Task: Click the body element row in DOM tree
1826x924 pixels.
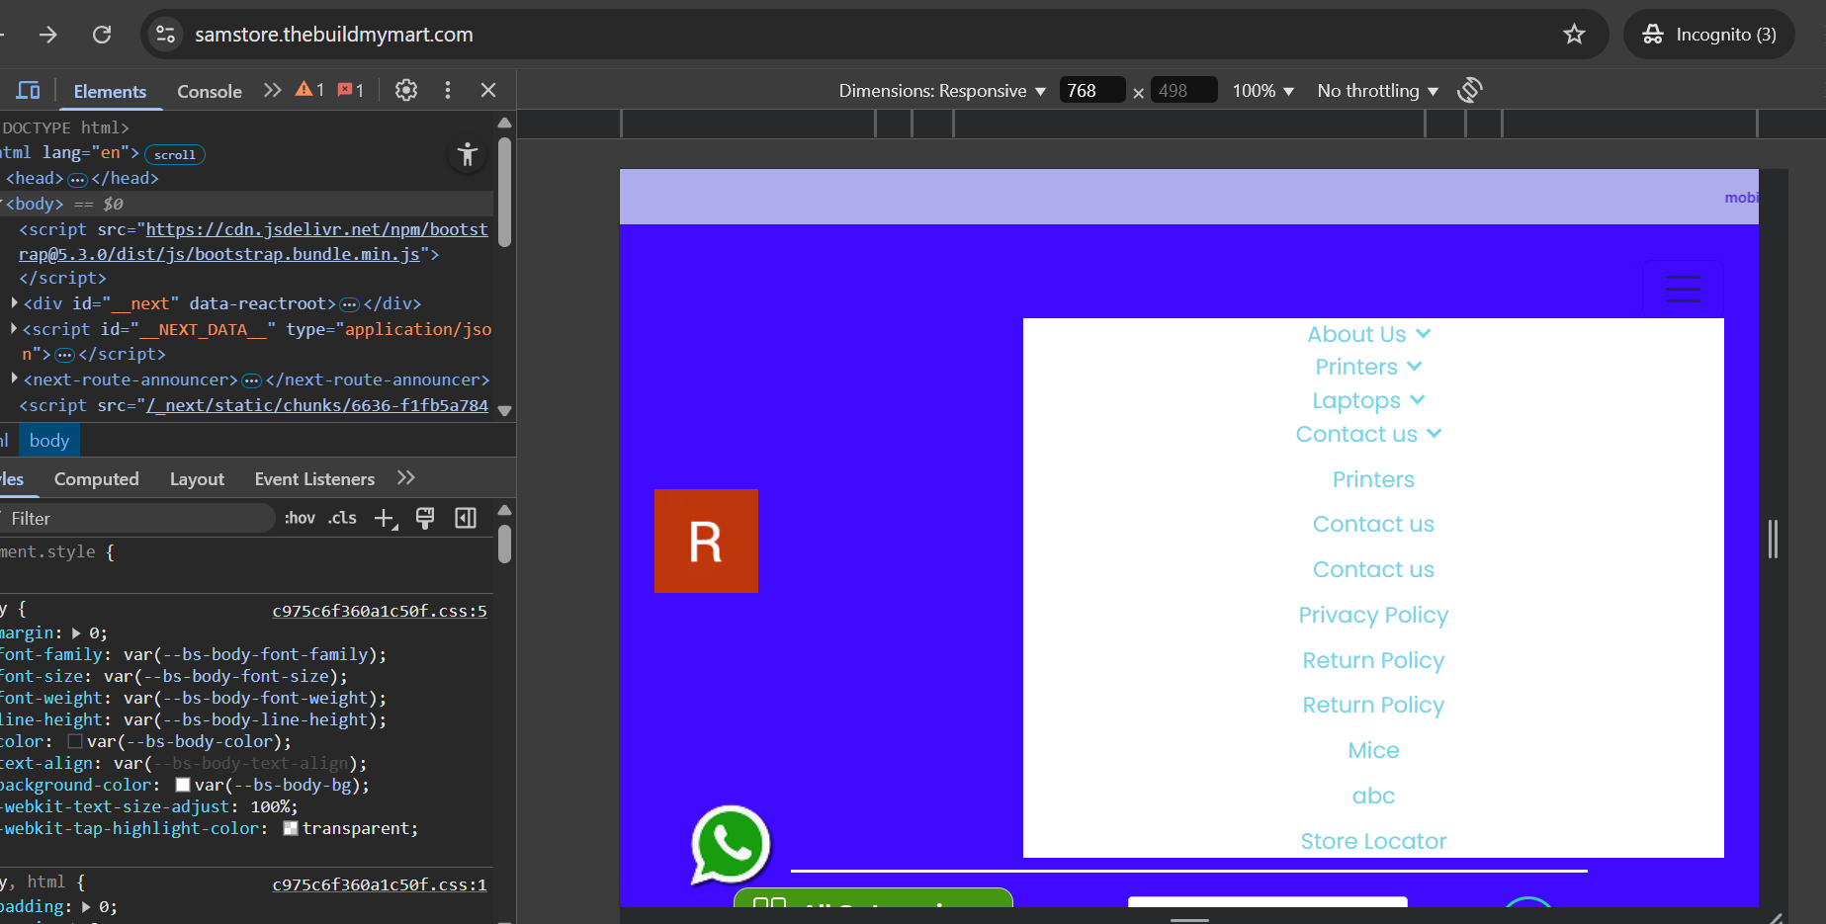Action: (x=246, y=204)
